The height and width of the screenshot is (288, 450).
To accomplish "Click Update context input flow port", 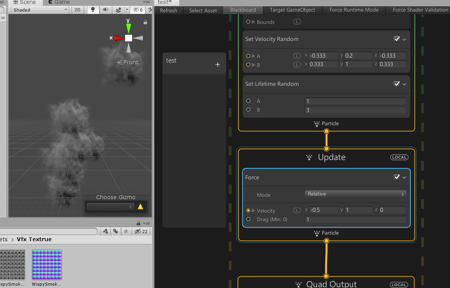I will (x=326, y=149).
